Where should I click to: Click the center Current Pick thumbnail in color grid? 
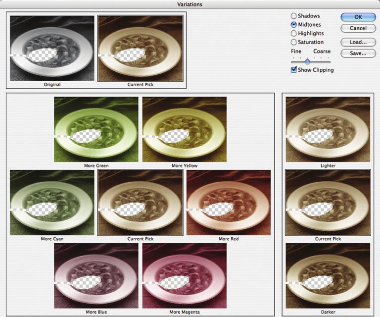(141, 203)
